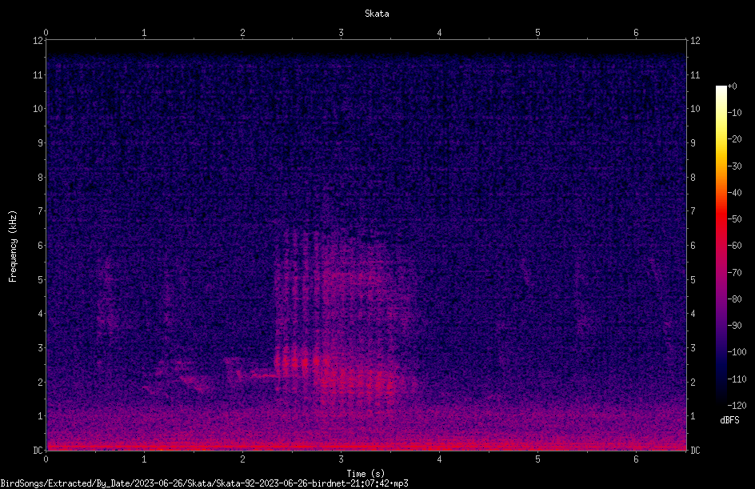Click the 'dBFS' label under color scale
Screen dimensions: 755x489
click(729, 420)
